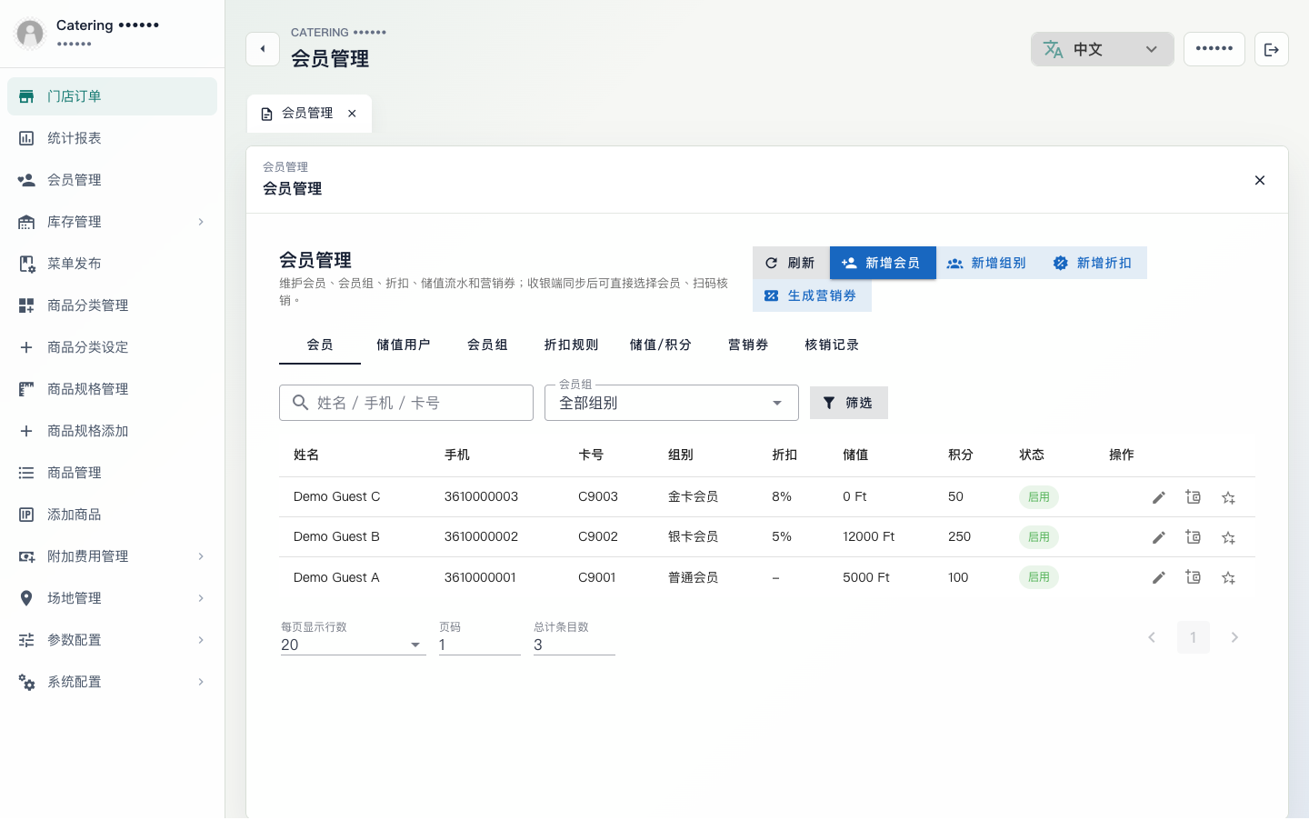Screen dimensions: 1309x840
Task: Go to 会员管理 sidebar item
Action: 112,180
